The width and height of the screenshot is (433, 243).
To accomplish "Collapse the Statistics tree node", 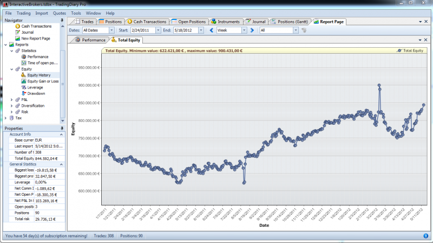I will (x=11, y=50).
